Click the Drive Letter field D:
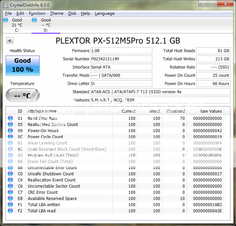236x226 pixels. pos(121,84)
